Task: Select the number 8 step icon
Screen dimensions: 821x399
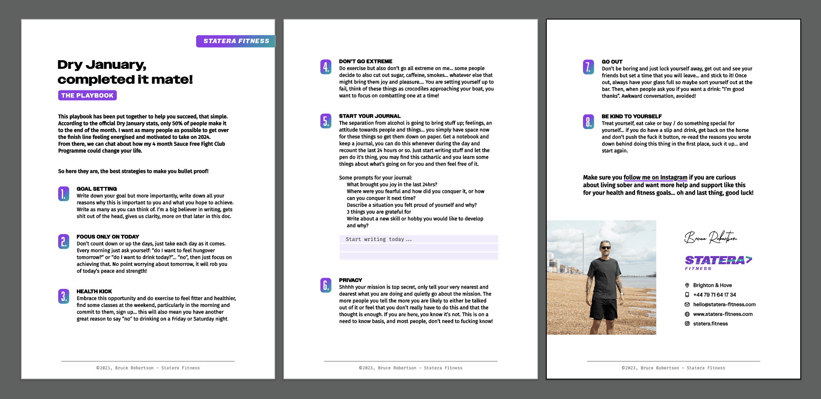Action: (x=588, y=121)
